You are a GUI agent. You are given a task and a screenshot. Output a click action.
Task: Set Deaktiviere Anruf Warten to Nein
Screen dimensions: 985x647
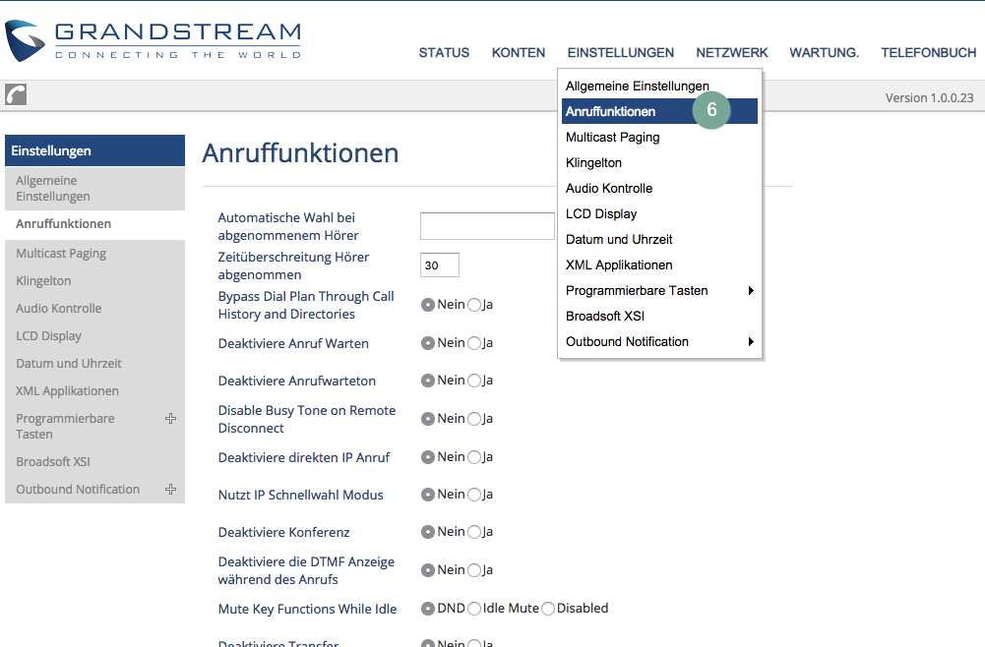tap(428, 343)
